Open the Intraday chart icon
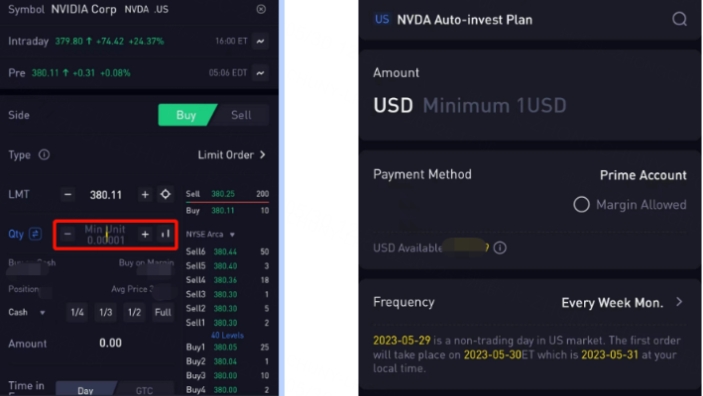 pos(260,42)
